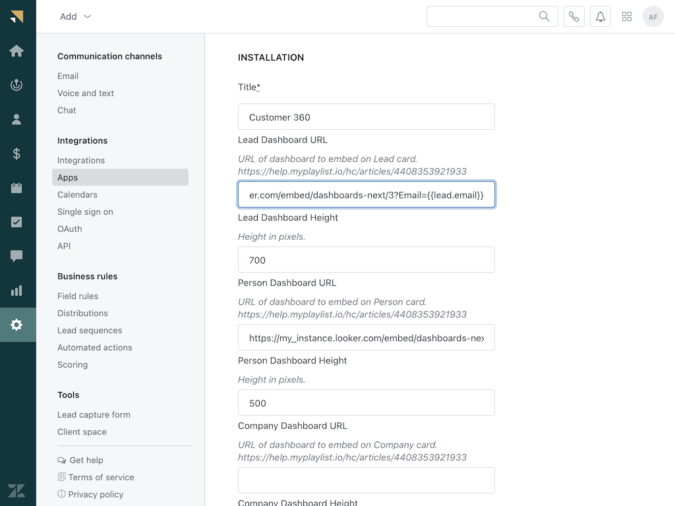The height and width of the screenshot is (506, 675).
Task: Open Reports bar chart icon
Action: tap(16, 291)
